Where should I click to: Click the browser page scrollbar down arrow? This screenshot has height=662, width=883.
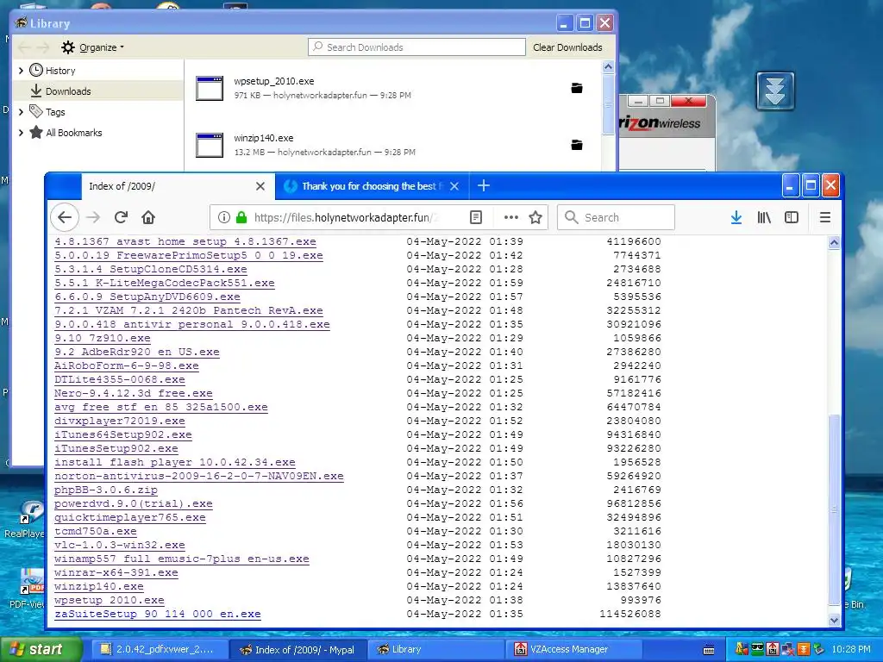tap(834, 620)
